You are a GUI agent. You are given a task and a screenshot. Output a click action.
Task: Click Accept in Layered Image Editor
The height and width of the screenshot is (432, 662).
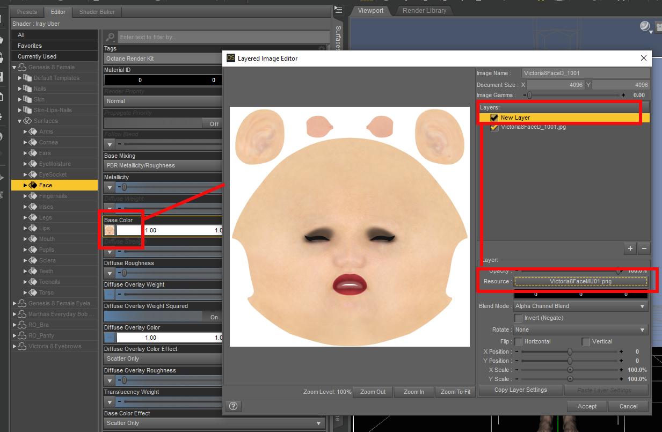coord(587,406)
